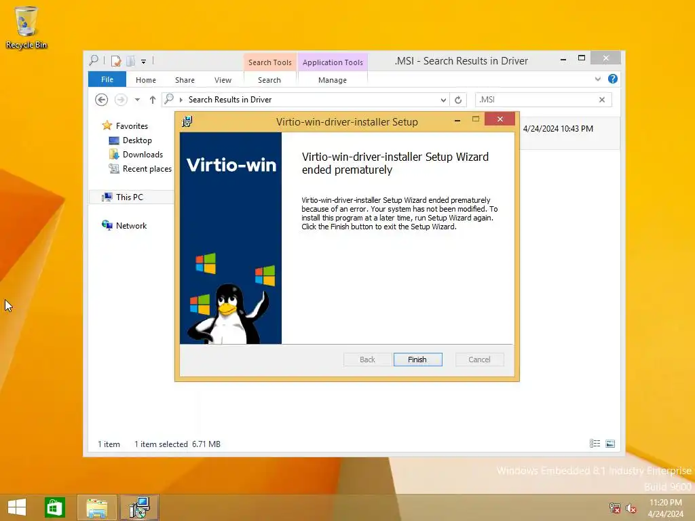Switch to details view icon in status bar
This screenshot has width=695, height=521.
595,444
